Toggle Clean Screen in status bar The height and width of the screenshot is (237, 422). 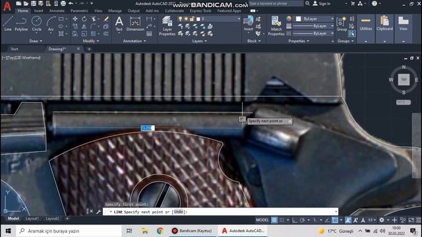[411, 220]
